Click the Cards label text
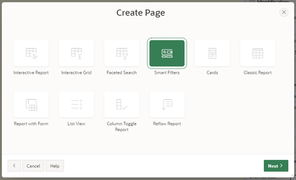296x180 pixels. click(212, 72)
